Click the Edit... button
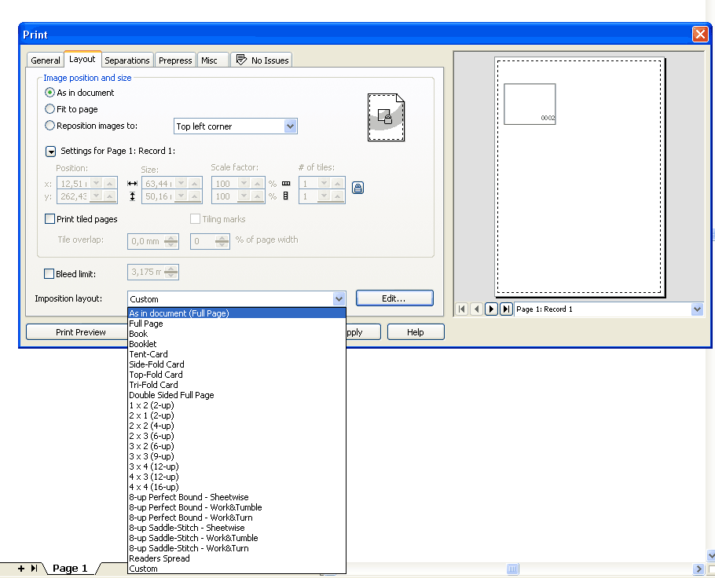 (x=394, y=298)
